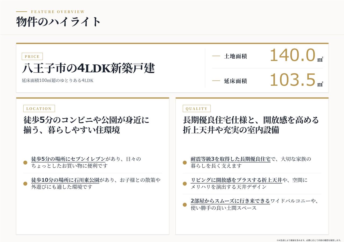
Task: Select the 103.5 floor area value
Action: pyautogui.click(x=292, y=80)
